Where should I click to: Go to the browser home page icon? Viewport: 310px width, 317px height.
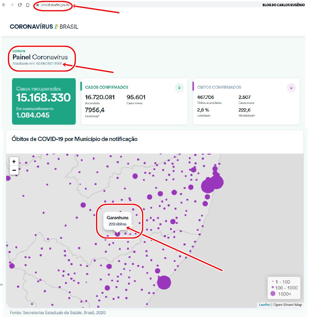coord(28,5)
